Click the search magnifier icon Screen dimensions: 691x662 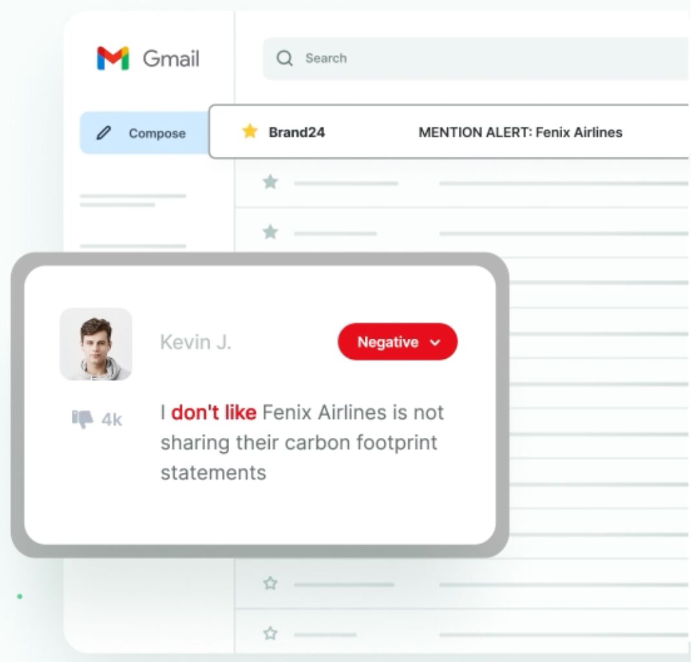tap(285, 58)
